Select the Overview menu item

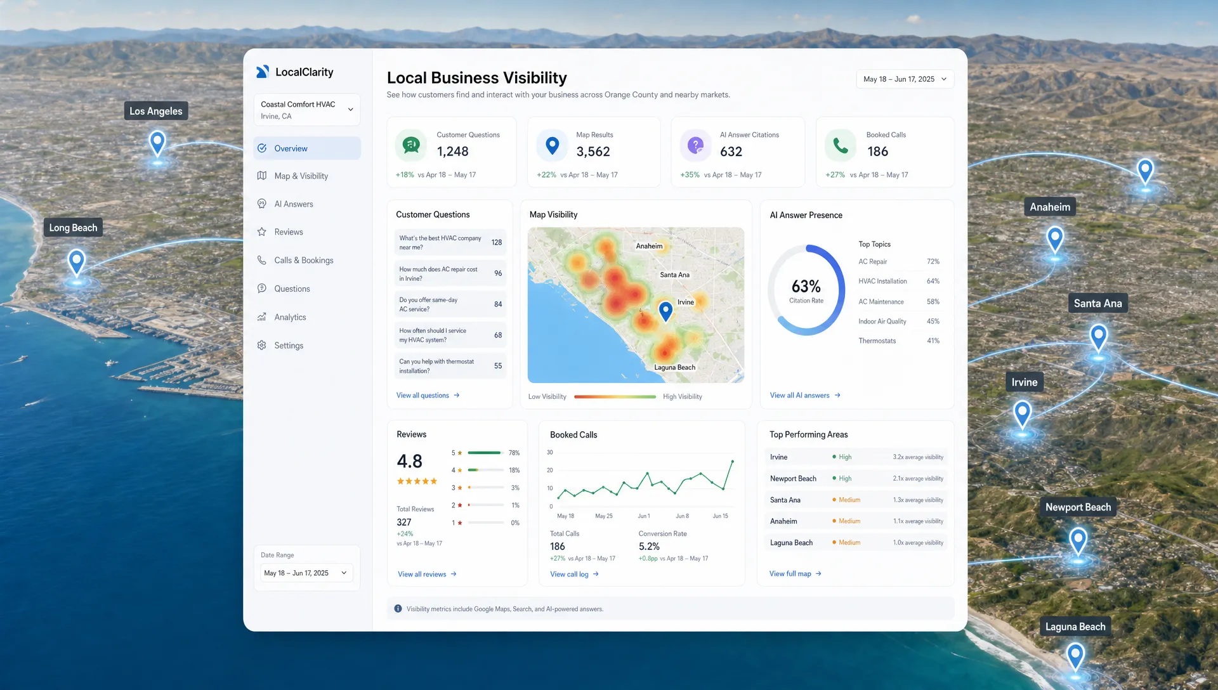[x=307, y=148]
